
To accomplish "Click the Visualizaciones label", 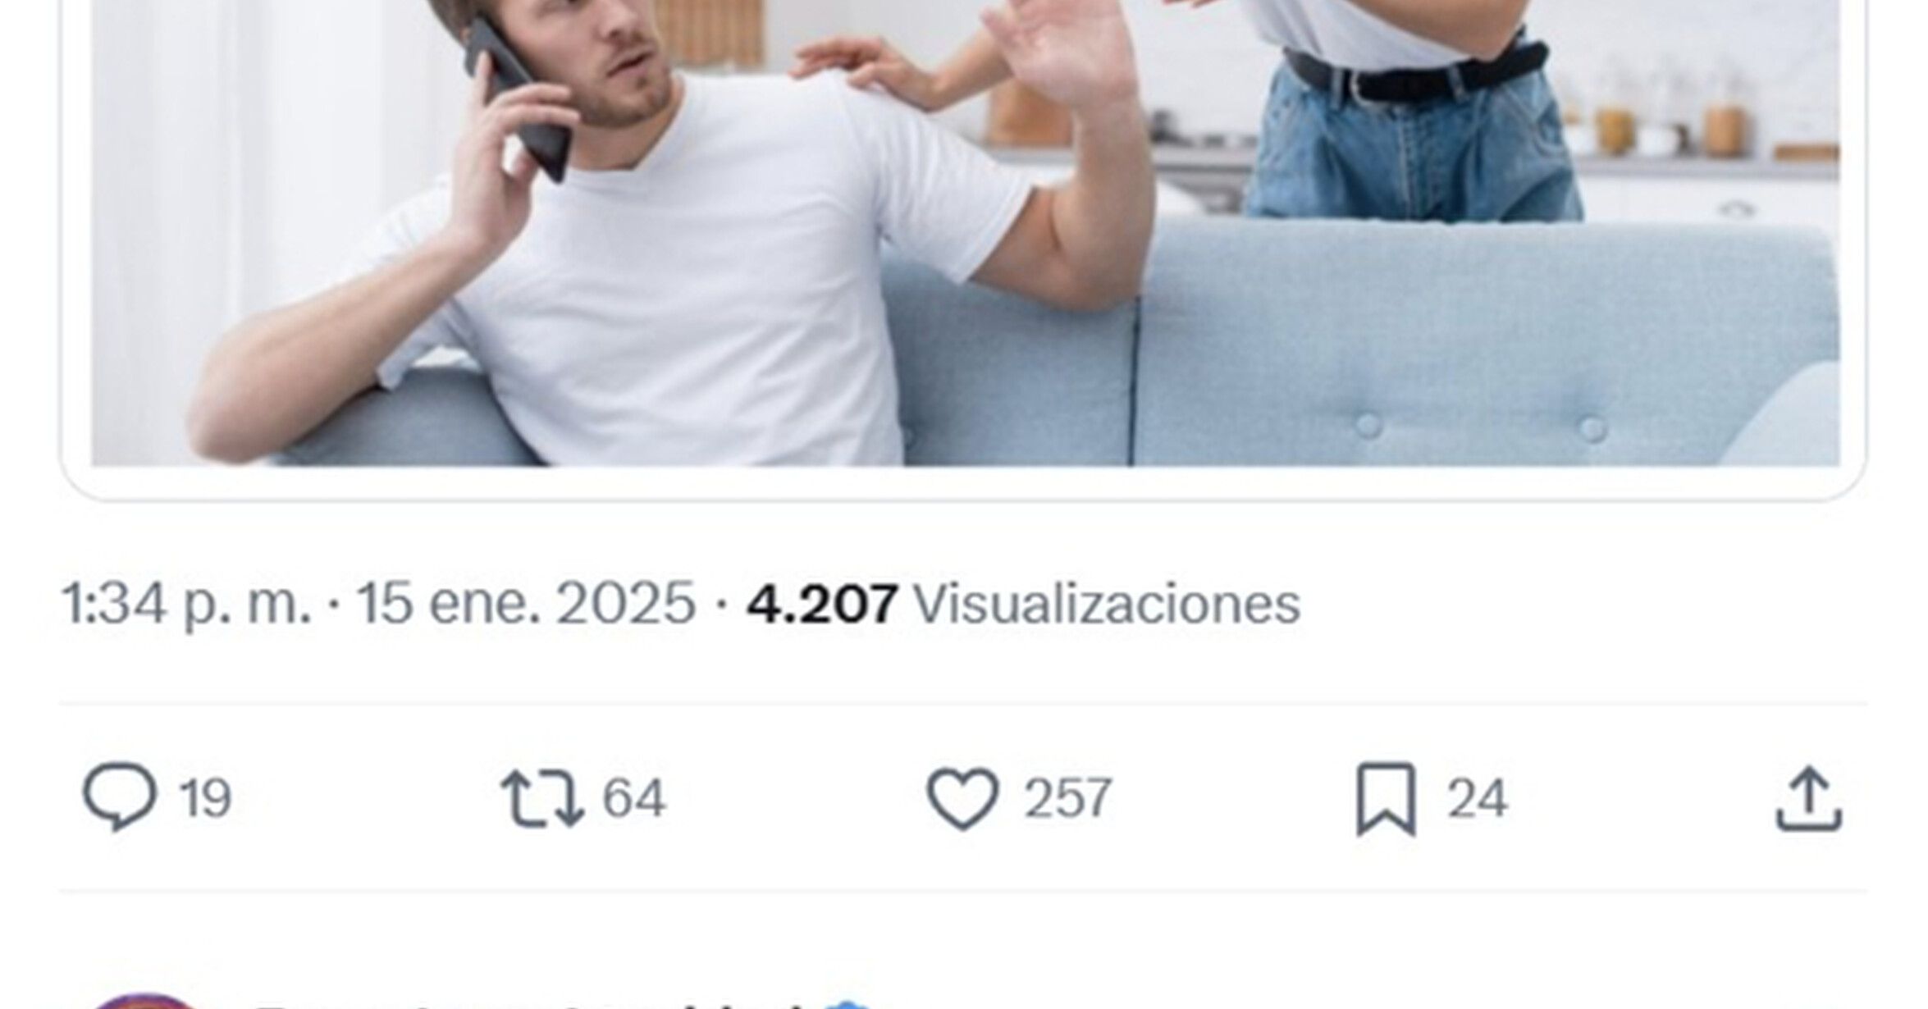I will pyautogui.click(x=1107, y=605).
